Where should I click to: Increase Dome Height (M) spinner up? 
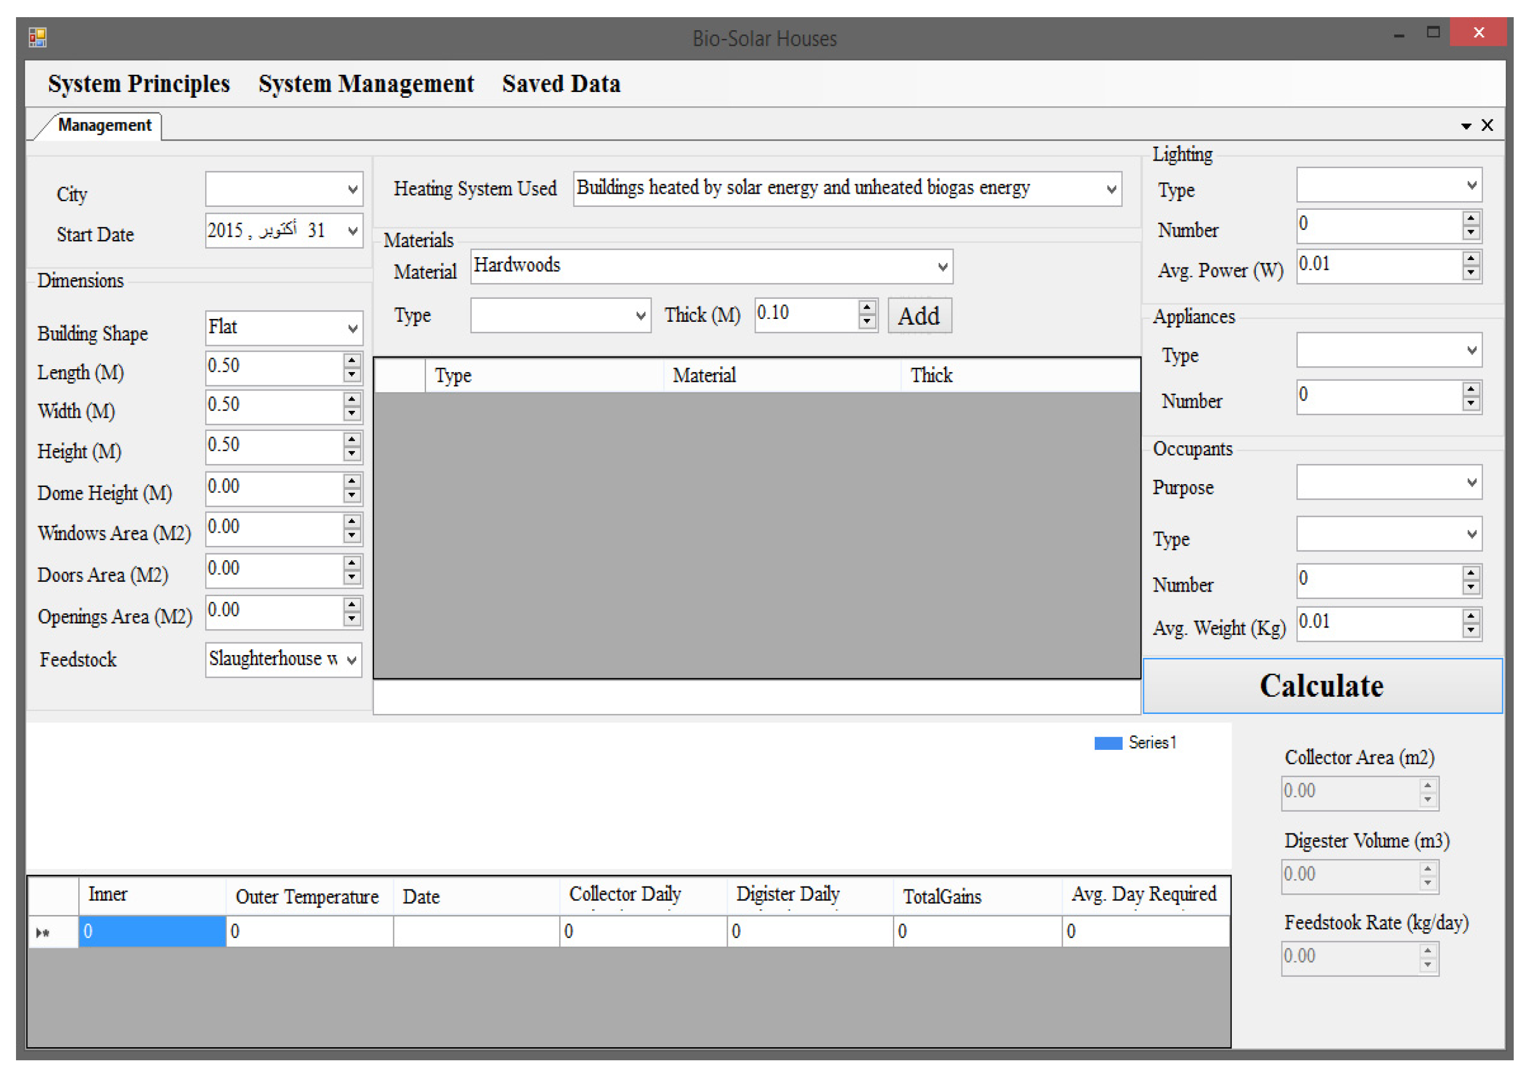point(352,481)
